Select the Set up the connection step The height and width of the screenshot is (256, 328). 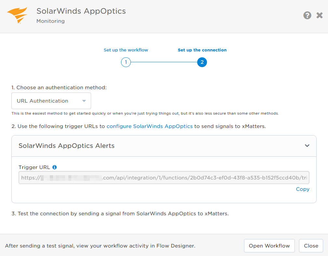coord(202,50)
